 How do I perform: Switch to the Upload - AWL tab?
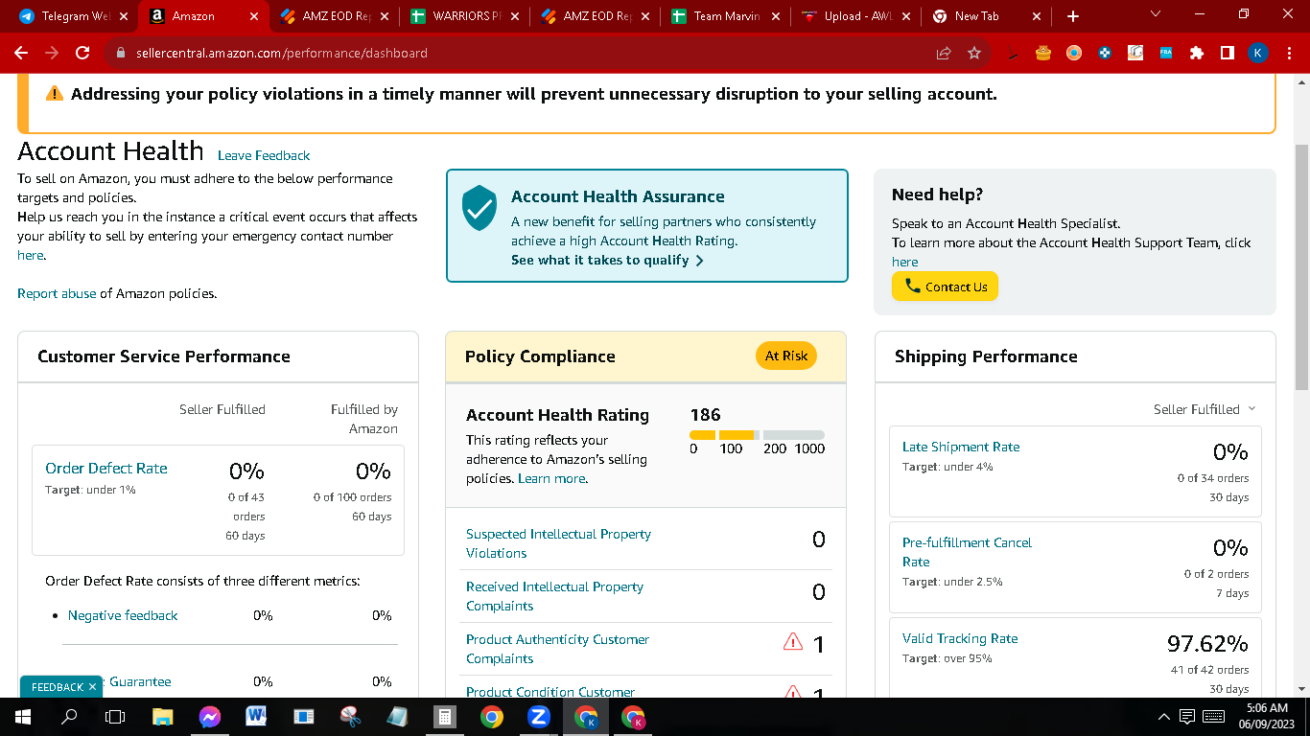click(x=855, y=16)
